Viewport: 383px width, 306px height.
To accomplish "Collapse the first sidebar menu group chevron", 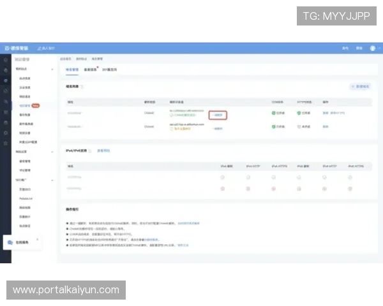I will [x=52, y=69].
